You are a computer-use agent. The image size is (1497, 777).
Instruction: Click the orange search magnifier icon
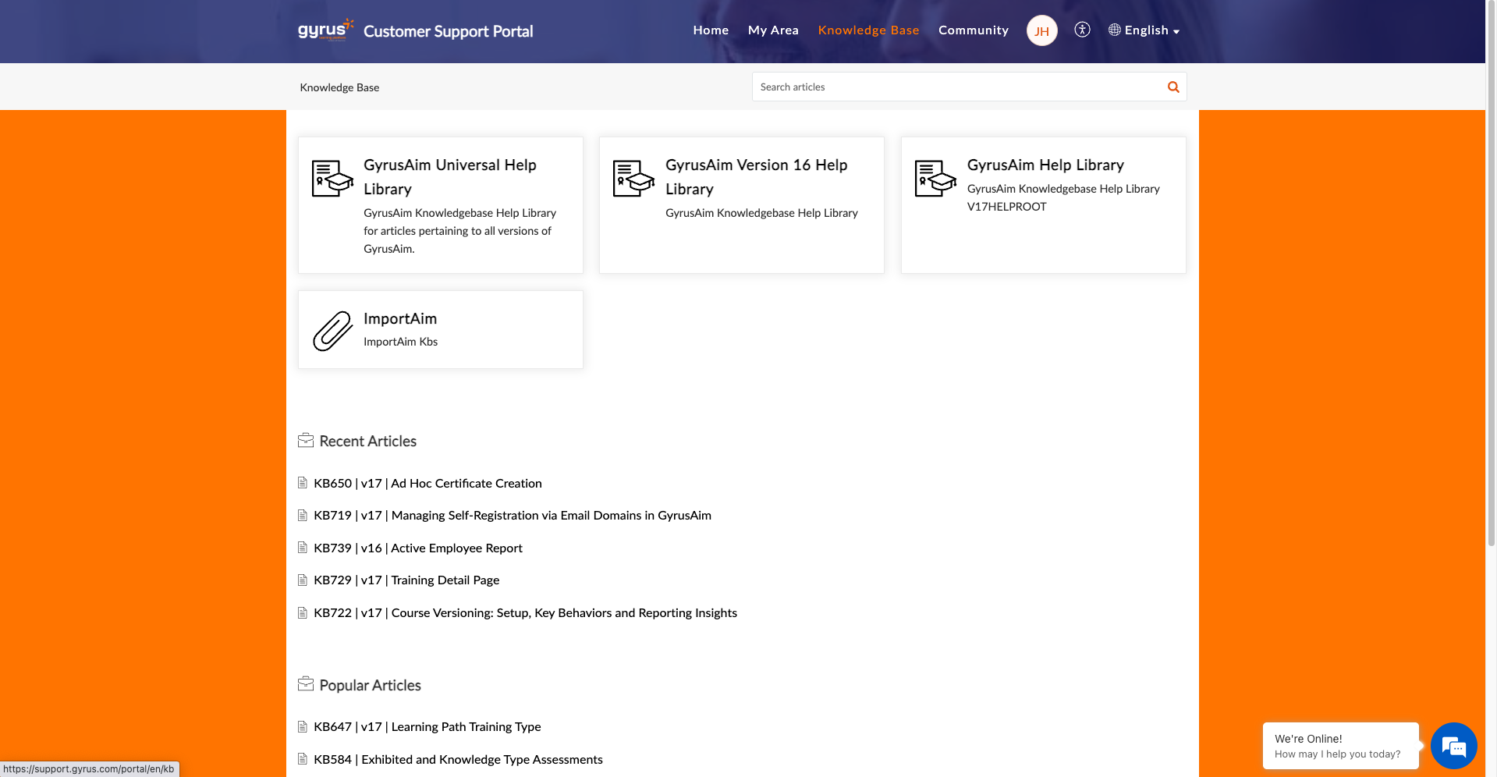pos(1172,87)
